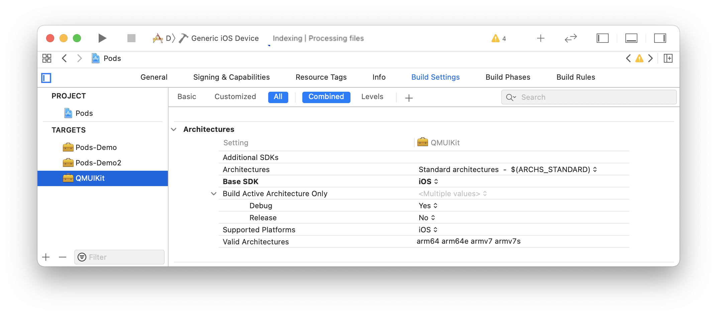Toggle code review arrows button
This screenshot has width=717, height=316.
point(571,38)
